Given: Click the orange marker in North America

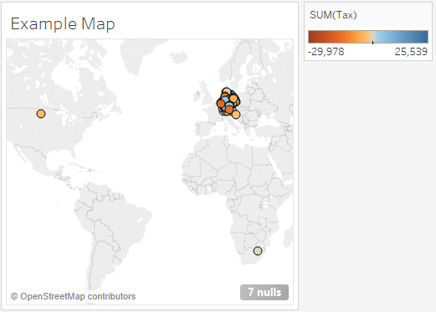Looking at the screenshot, I should pos(41,114).
